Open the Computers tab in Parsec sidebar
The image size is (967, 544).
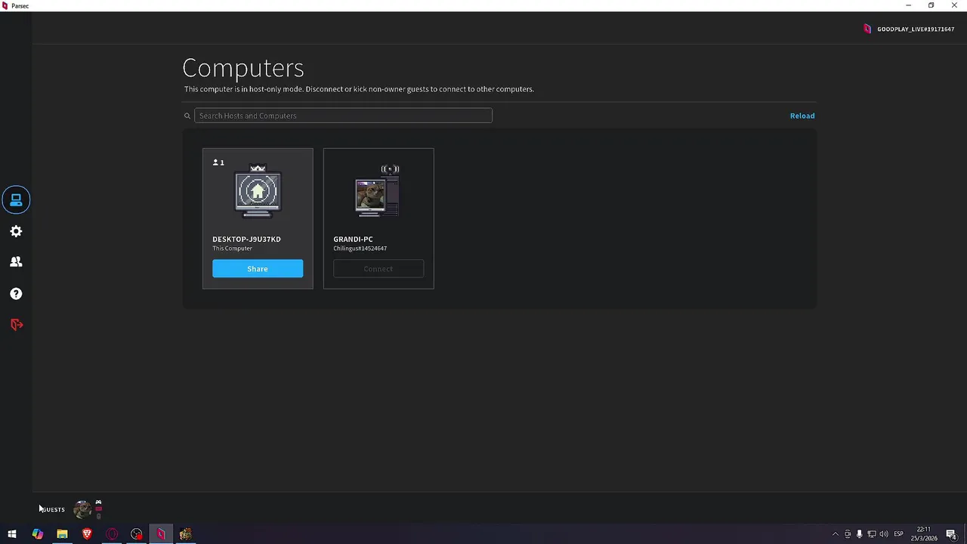pyautogui.click(x=16, y=199)
